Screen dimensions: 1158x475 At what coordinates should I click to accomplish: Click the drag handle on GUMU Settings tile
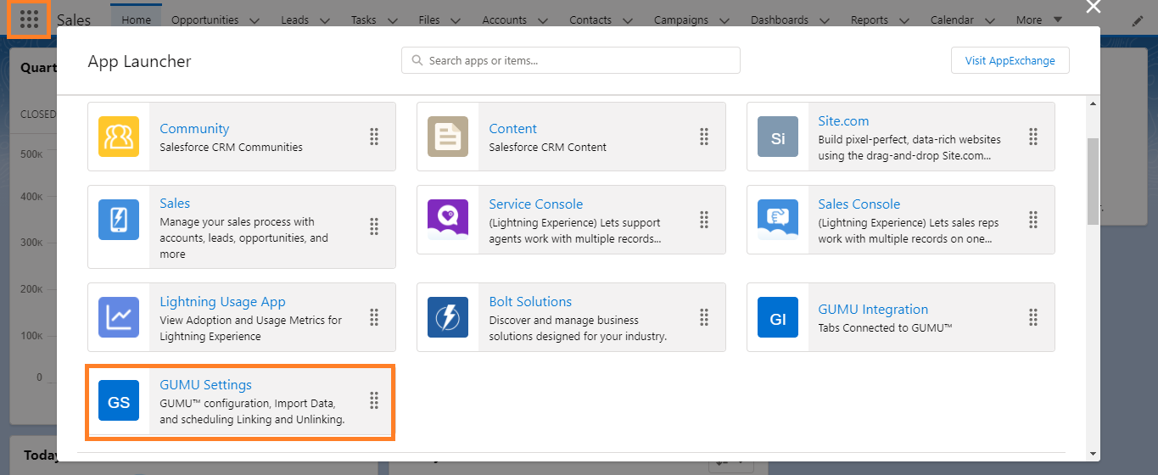[374, 400]
